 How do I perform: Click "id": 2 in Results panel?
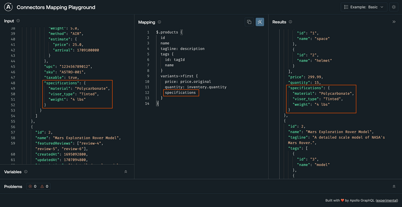pyautogui.click(x=296, y=126)
